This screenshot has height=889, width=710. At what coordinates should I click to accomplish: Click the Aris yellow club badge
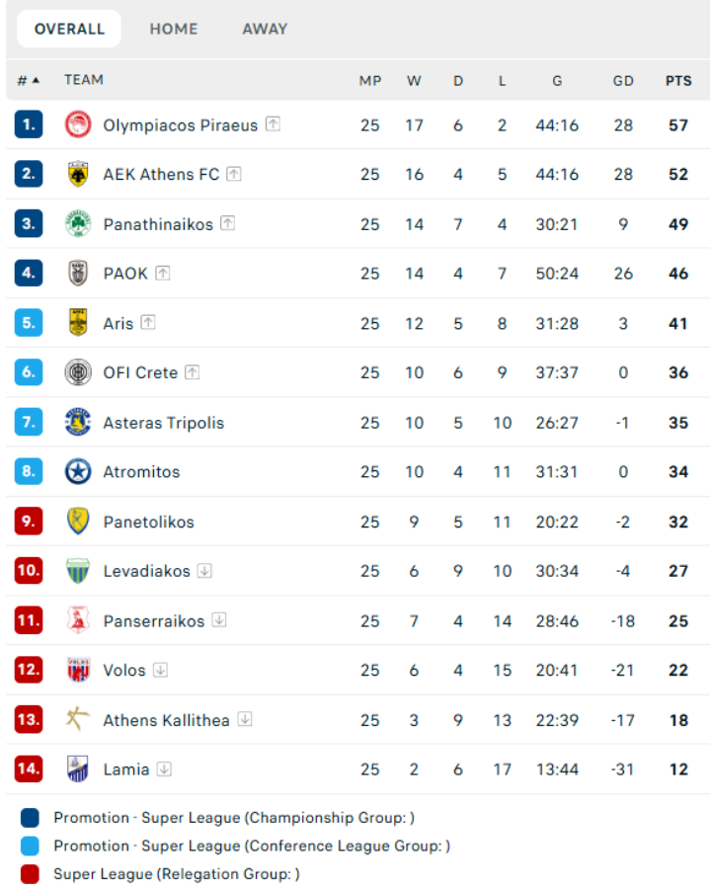(x=78, y=322)
